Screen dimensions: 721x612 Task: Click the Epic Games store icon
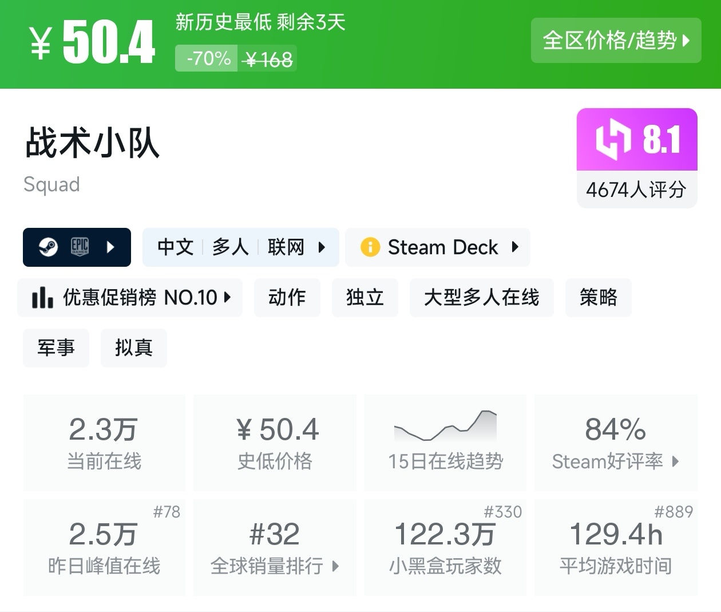coord(80,247)
